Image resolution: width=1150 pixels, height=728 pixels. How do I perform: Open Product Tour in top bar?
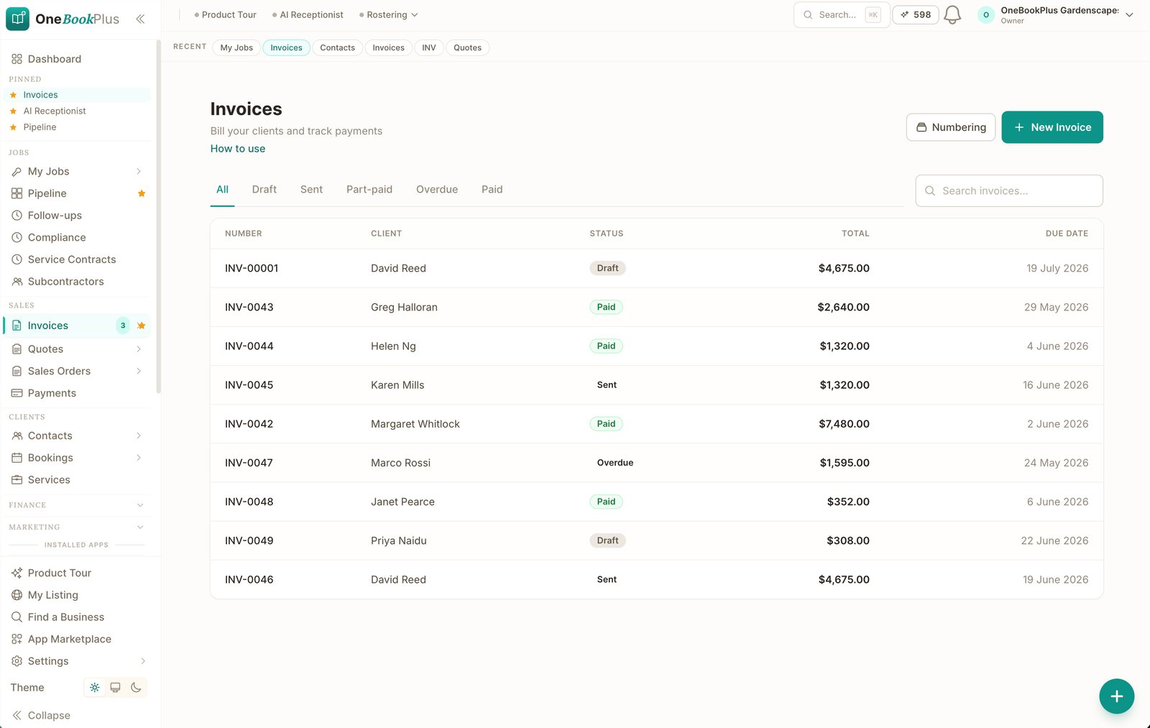pos(226,14)
